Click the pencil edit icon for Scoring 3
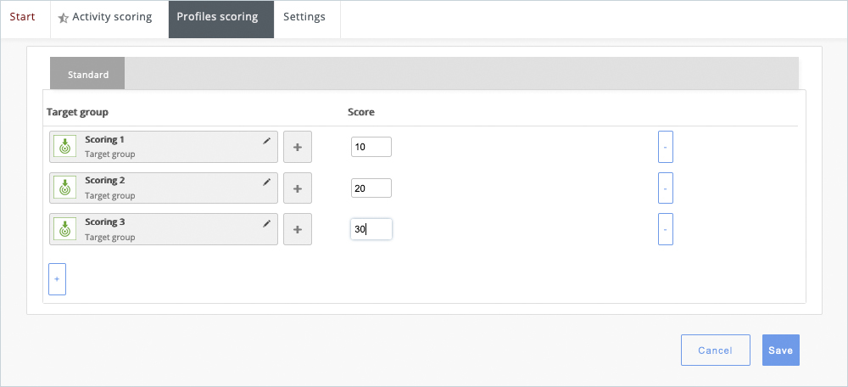The width and height of the screenshot is (848, 387). coord(267,223)
